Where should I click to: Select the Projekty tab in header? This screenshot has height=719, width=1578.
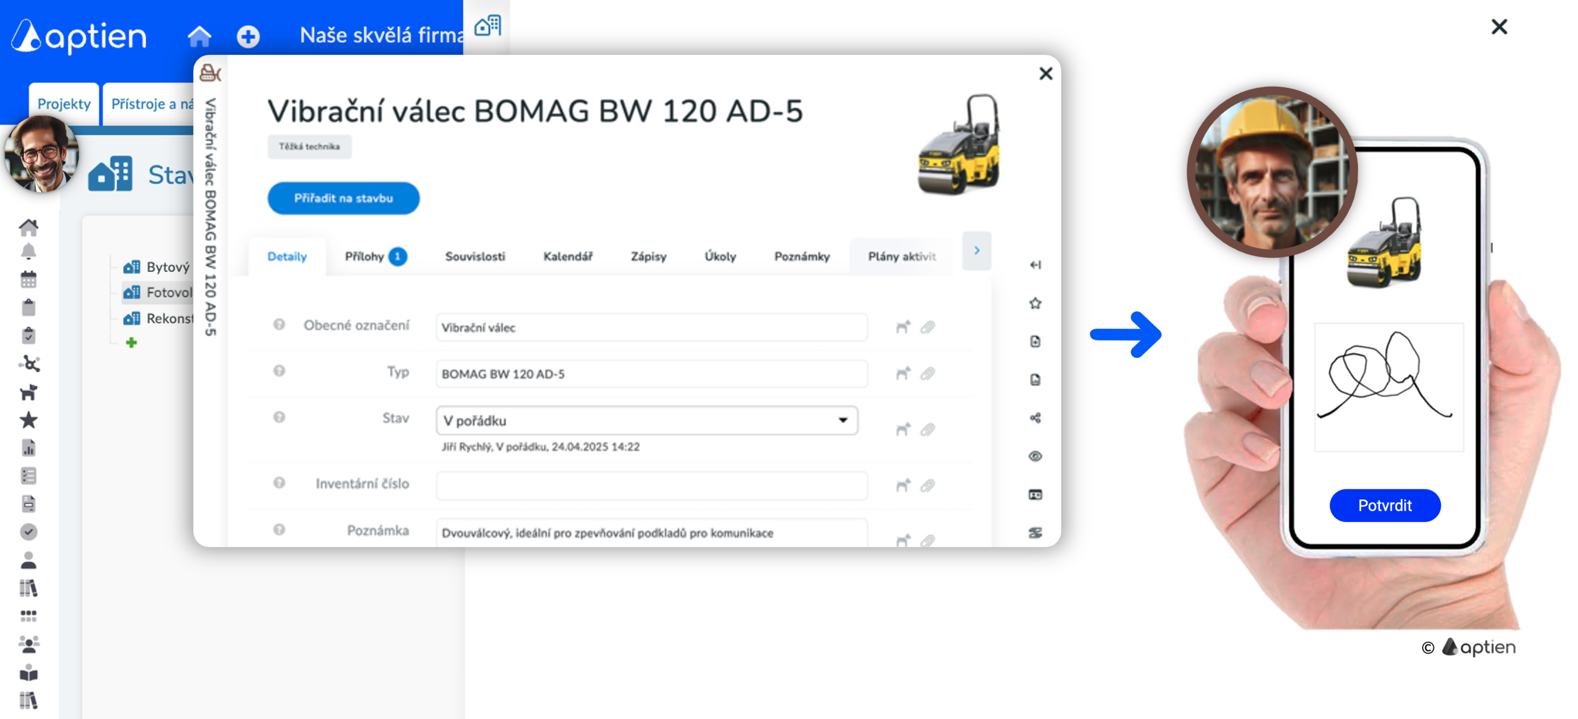click(64, 104)
